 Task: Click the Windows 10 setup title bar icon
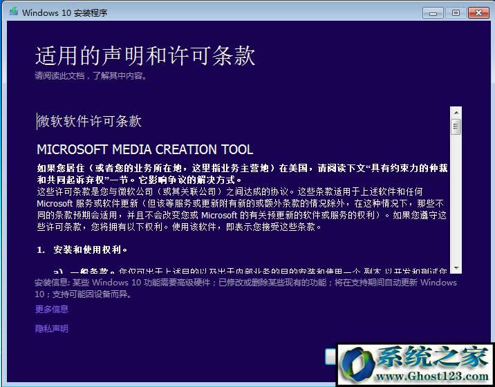[13, 12]
